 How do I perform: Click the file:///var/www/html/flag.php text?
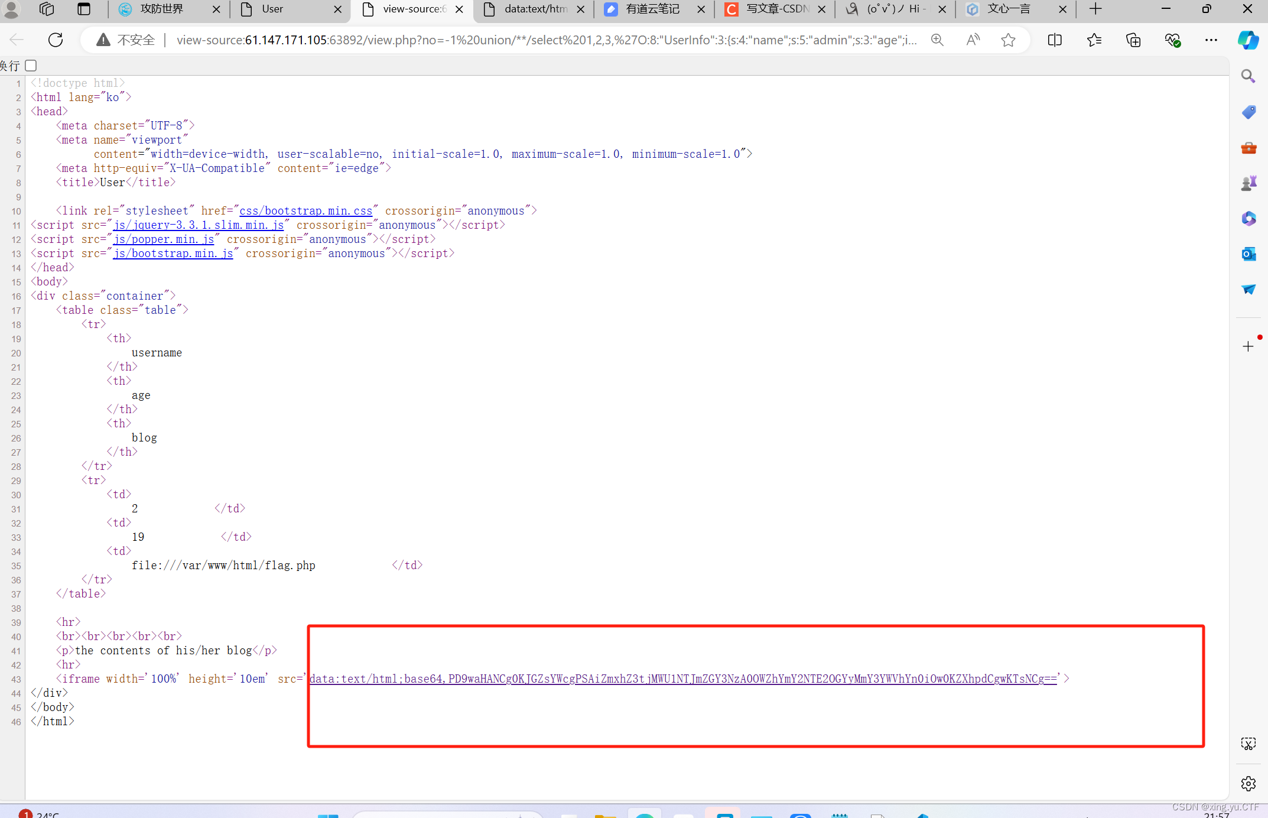point(223,566)
